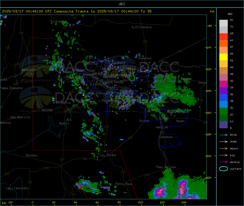Click the cyan 50YD track arrow in legend
244x206 pixels.
(223, 135)
